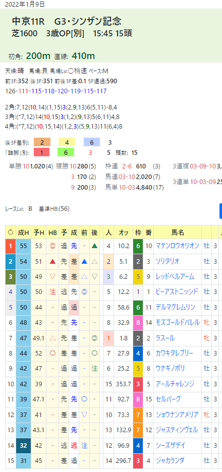
Task: Click pink frame 8 cell for モズゴールドバレル
Action: coord(138,323)
